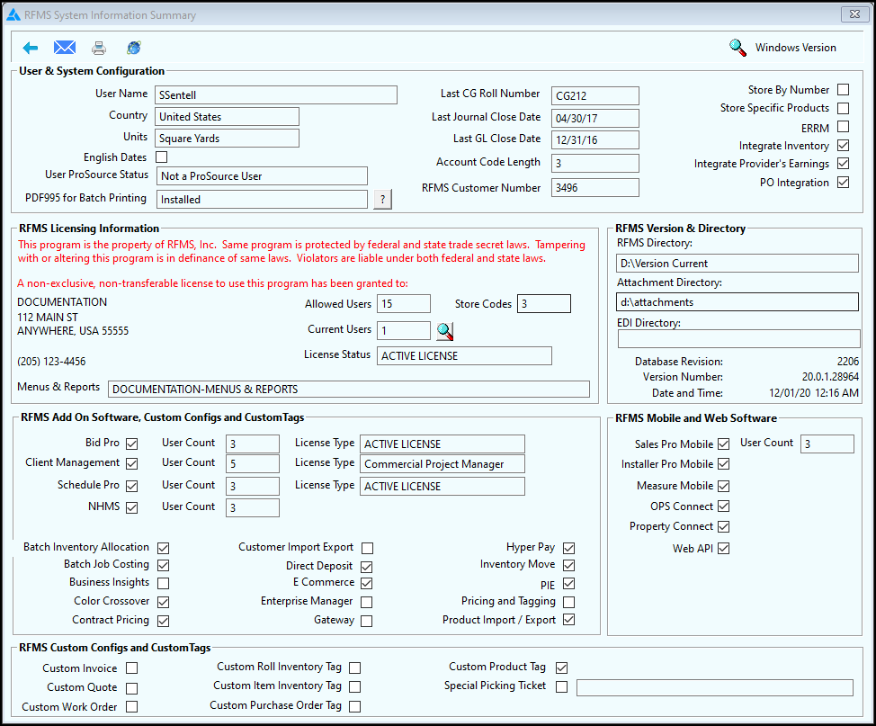Toggle Sales Pro Mobile checkbox
The height and width of the screenshot is (726, 876).
[723, 444]
